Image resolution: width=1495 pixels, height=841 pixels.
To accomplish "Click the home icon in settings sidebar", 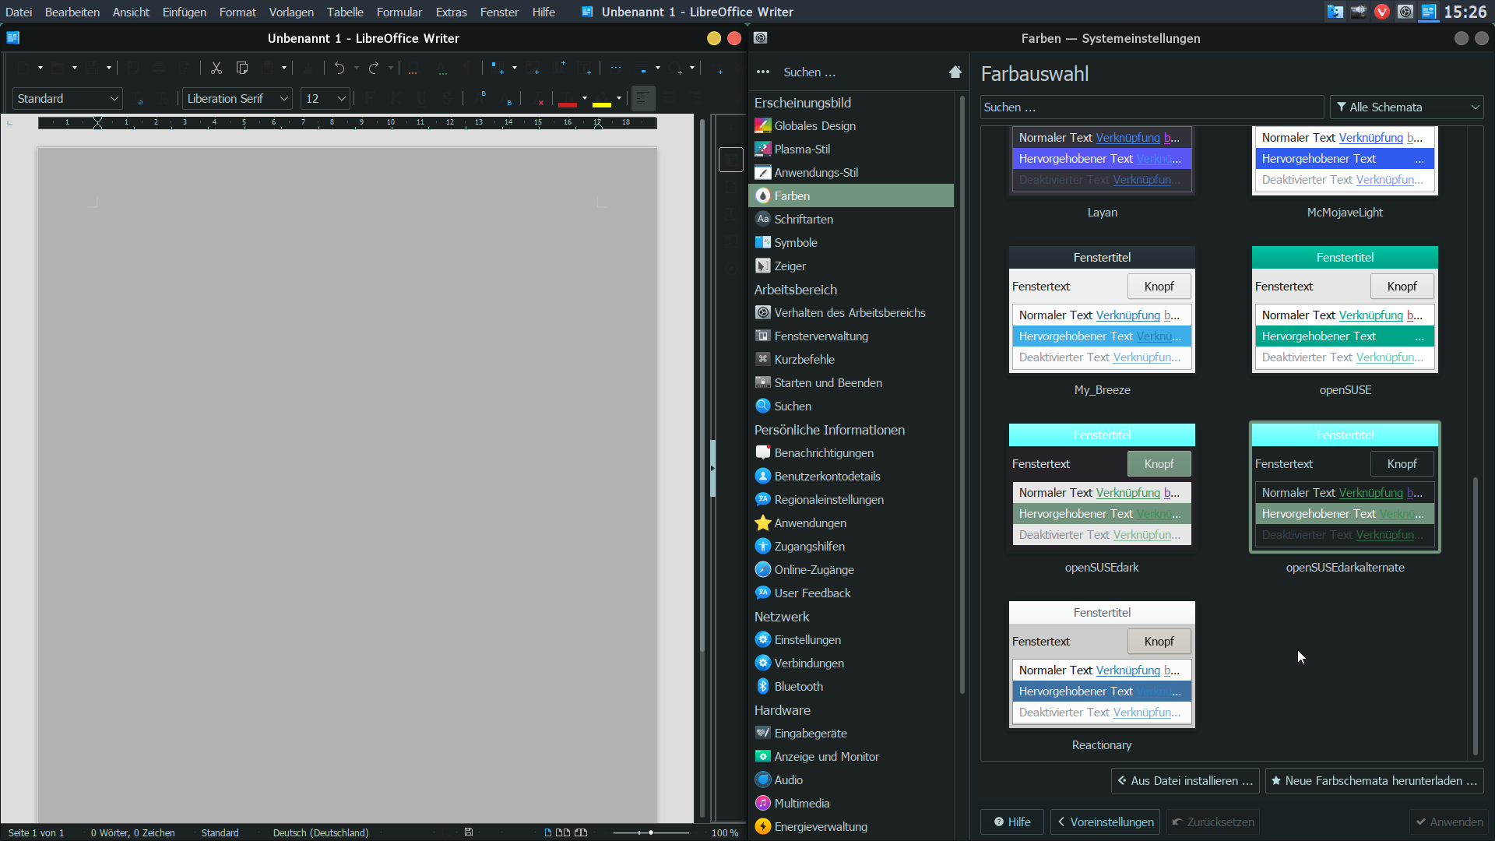I will click(955, 72).
